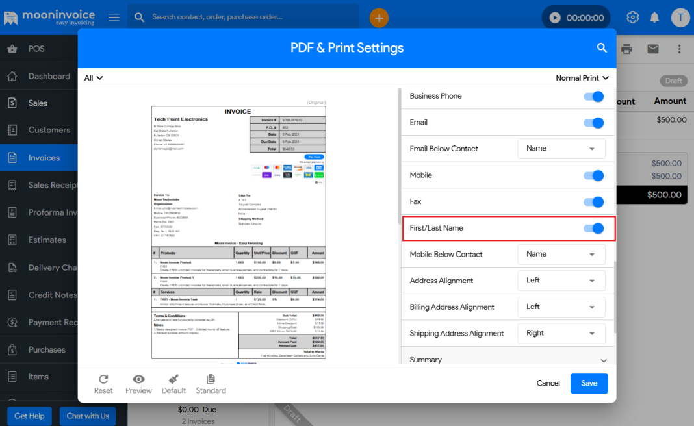Open the Normal Print dropdown
Viewport: 694px width, 426px height.
click(x=582, y=78)
